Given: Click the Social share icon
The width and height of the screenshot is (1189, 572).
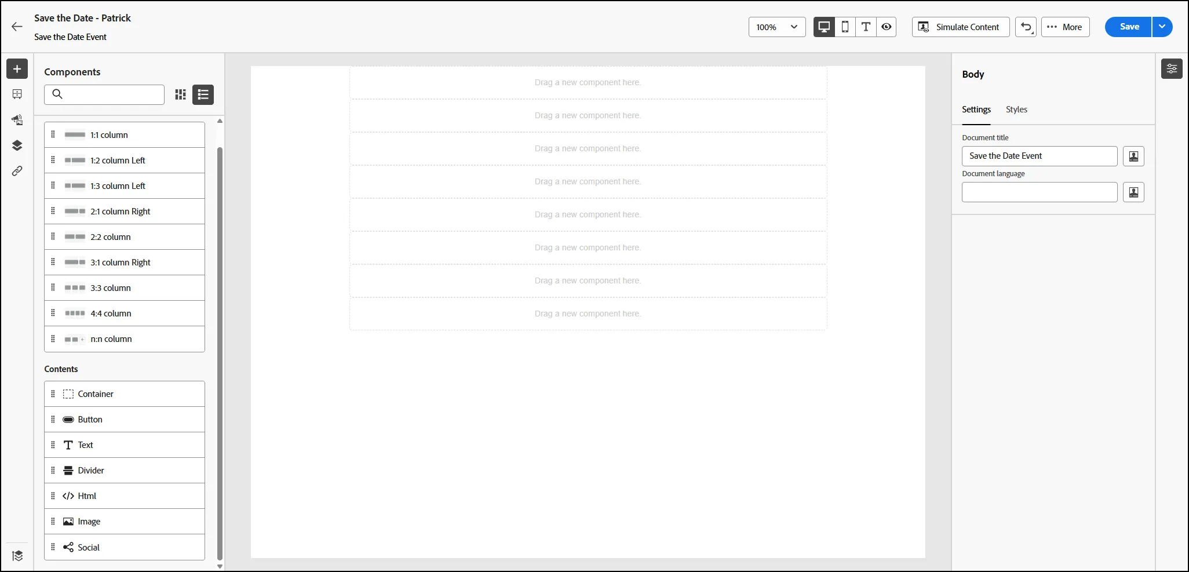Looking at the screenshot, I should (68, 547).
